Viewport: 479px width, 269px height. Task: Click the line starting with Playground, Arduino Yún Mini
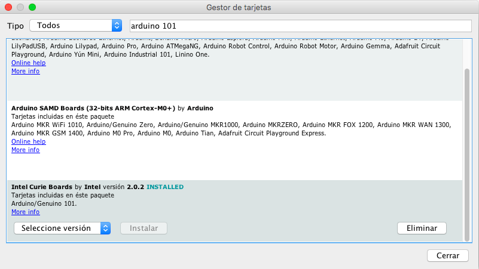pyautogui.click(x=110, y=54)
